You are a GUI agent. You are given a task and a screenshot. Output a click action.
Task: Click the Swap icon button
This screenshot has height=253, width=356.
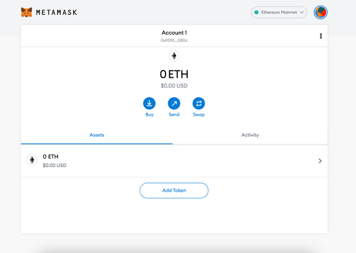pyautogui.click(x=199, y=103)
